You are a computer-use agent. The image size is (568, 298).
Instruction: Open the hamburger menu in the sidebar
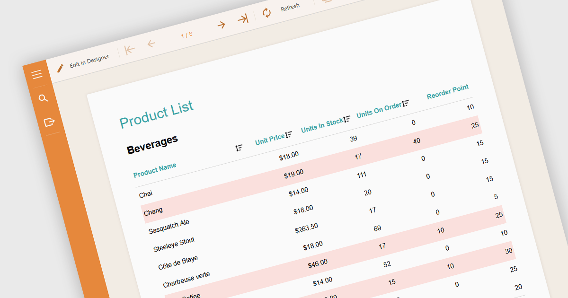[x=37, y=74]
